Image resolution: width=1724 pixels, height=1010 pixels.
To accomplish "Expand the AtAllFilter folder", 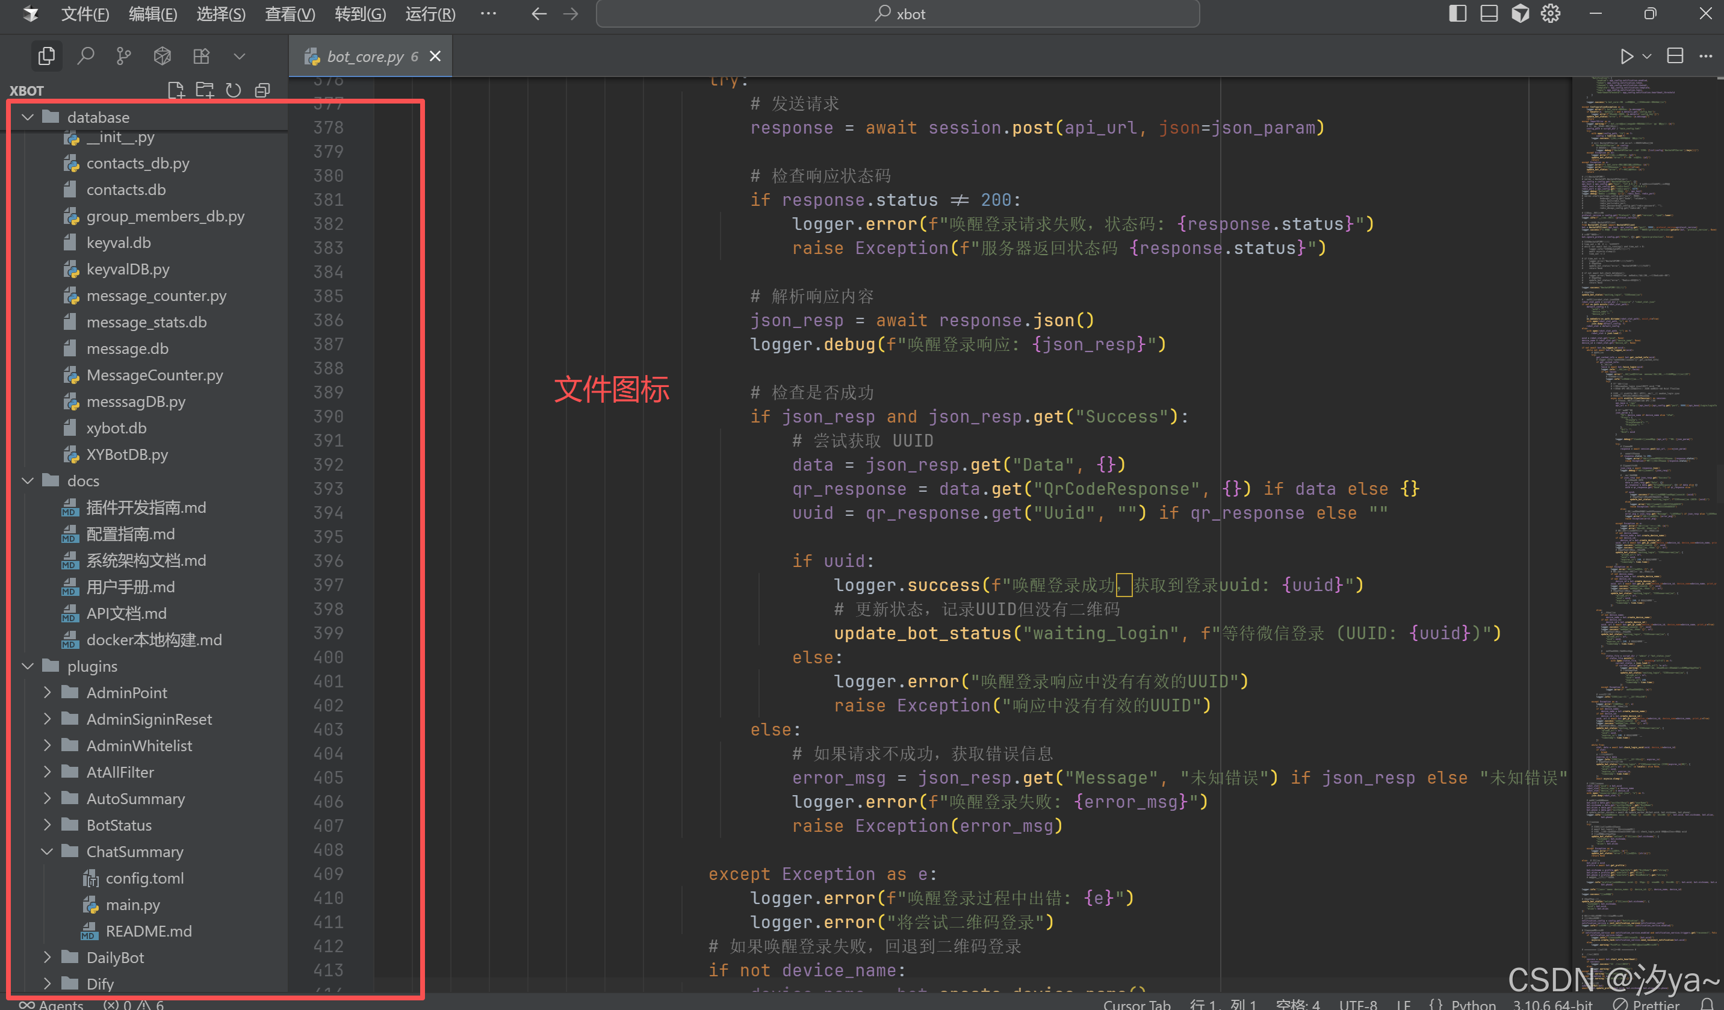I will coord(47,772).
